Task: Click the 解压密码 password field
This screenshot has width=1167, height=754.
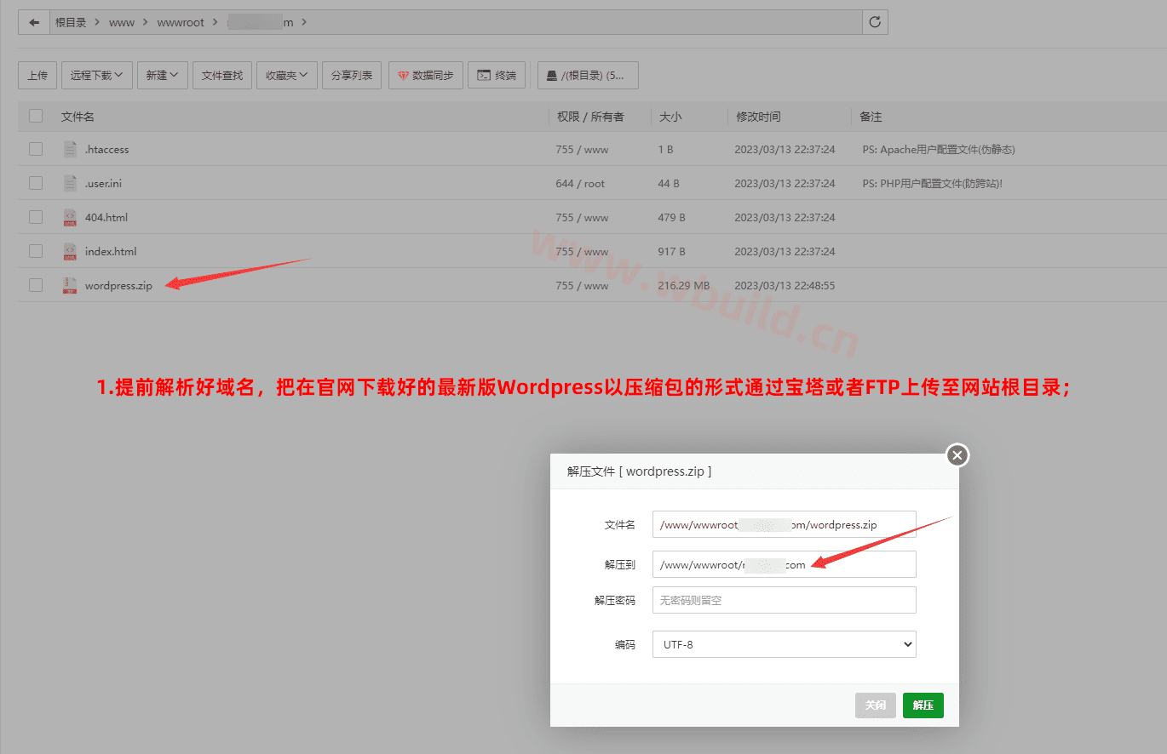Action: (784, 600)
